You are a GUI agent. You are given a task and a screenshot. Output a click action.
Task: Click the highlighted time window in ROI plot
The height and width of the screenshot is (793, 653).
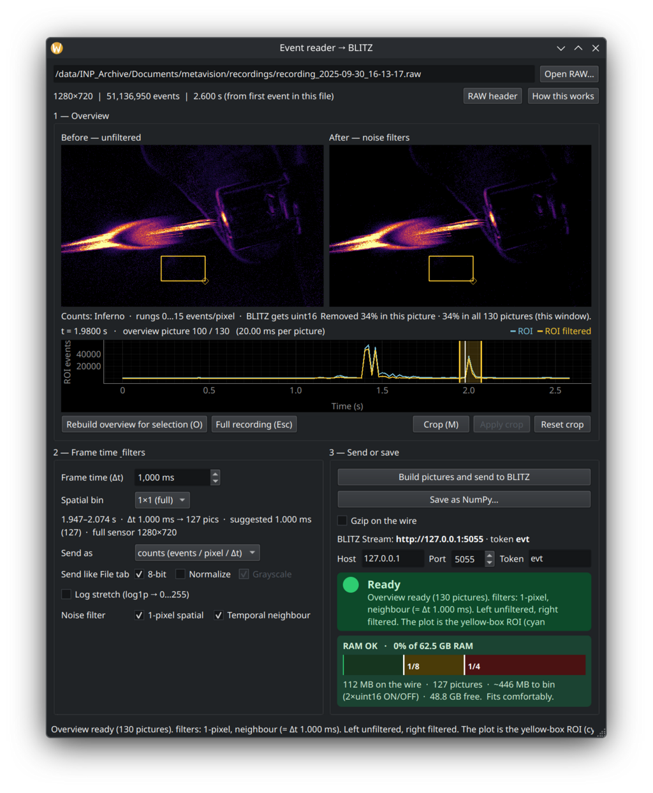click(470, 361)
